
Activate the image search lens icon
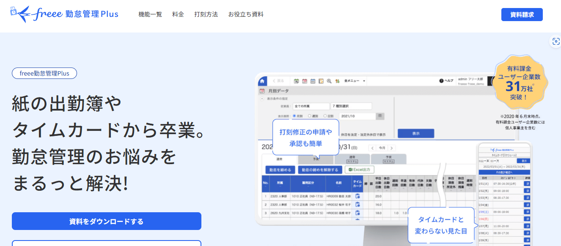[x=555, y=41]
